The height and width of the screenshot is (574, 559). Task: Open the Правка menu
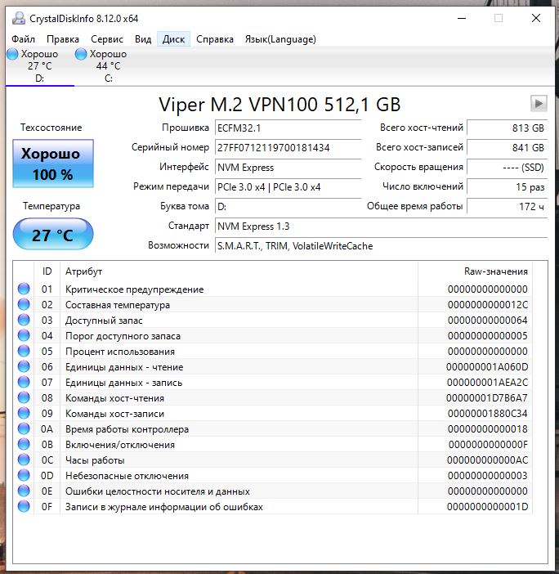point(63,39)
